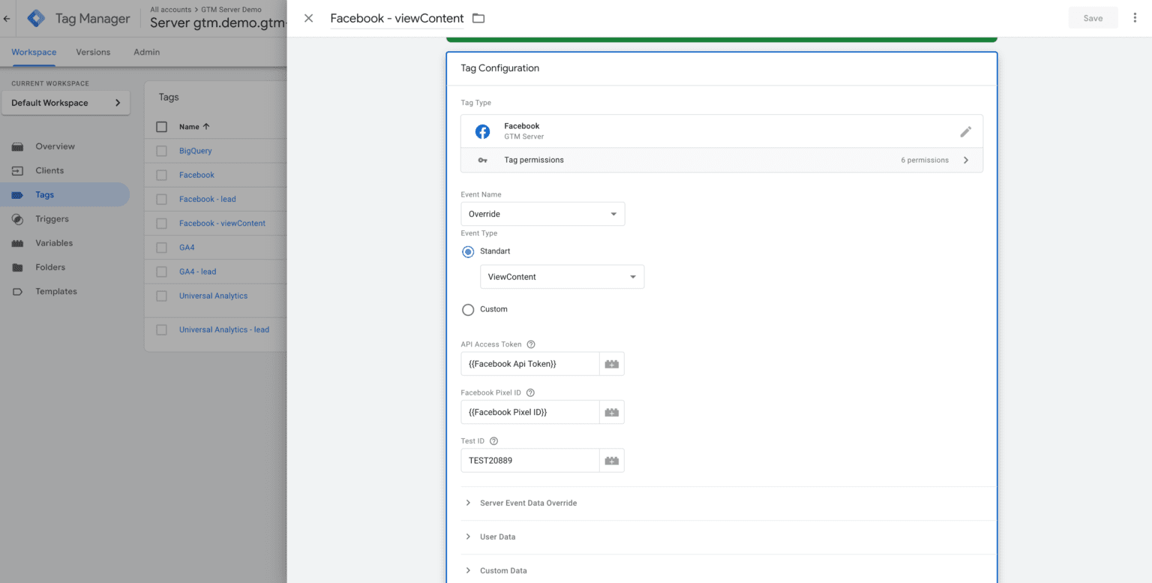The image size is (1152, 583).
Task: Click the Overview sidebar icon
Action: pos(18,146)
